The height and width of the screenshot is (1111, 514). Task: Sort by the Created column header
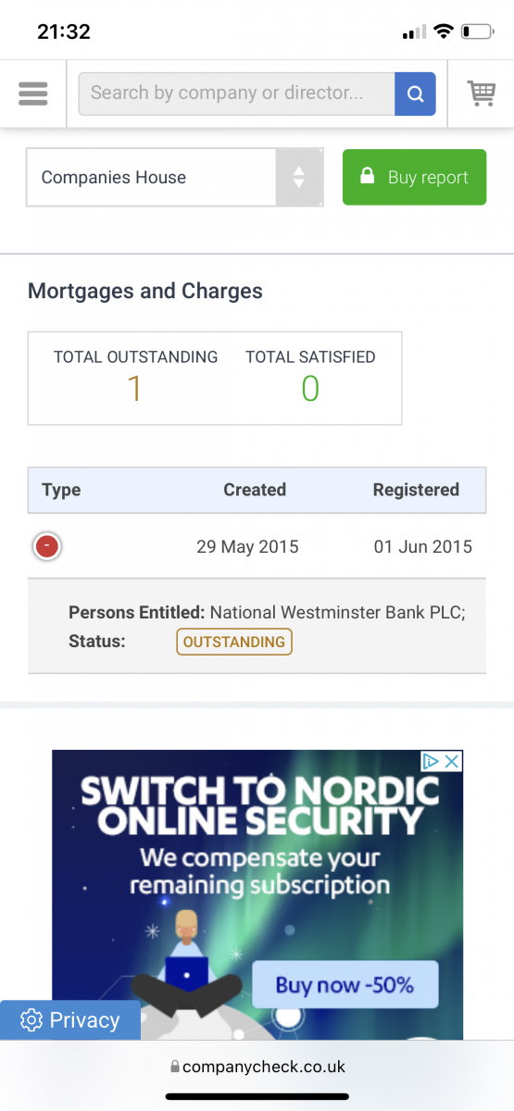[x=255, y=490]
